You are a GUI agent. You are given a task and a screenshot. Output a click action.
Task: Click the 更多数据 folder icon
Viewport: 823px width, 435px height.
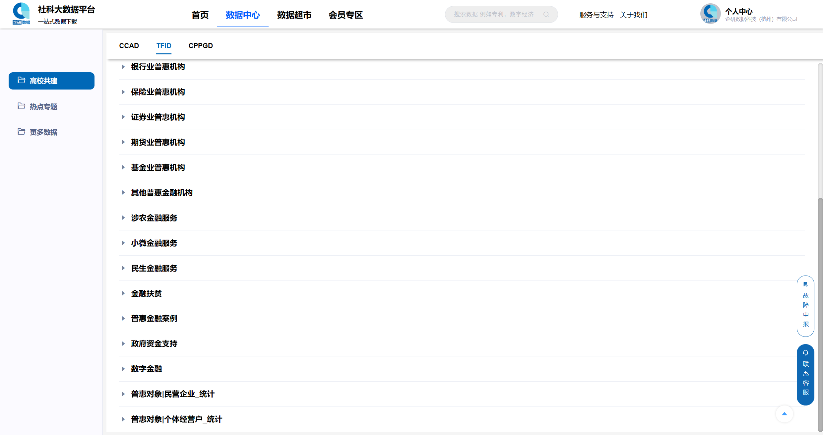tap(22, 132)
